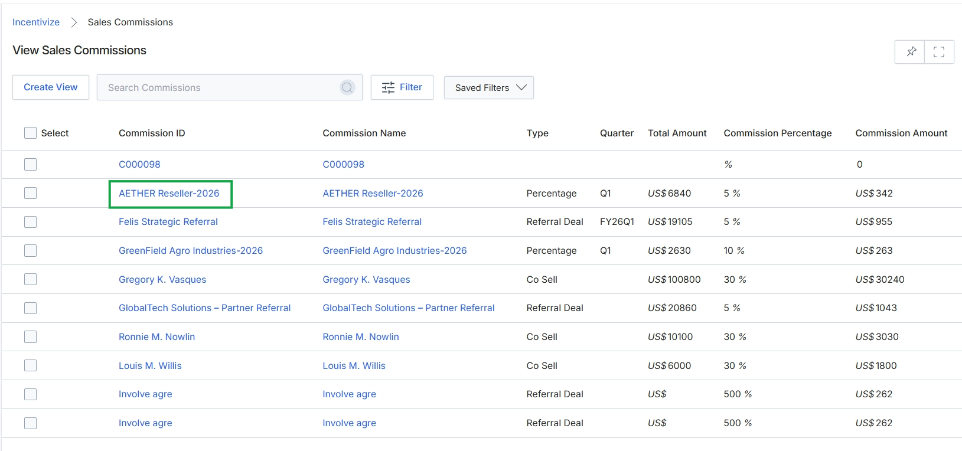The width and height of the screenshot is (962, 451).
Task: Open Ronnie M. Nowlin Commission ID
Action: (x=156, y=336)
